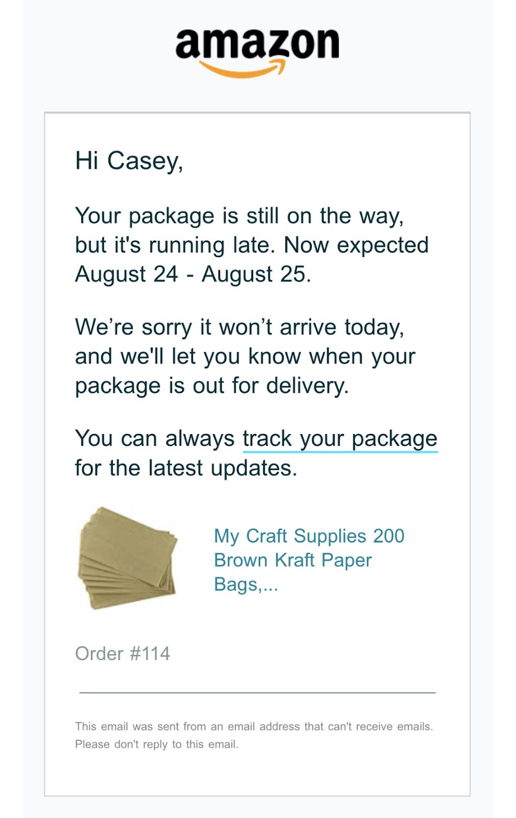Click the 'out for delivery' apology paragraph

tap(245, 356)
